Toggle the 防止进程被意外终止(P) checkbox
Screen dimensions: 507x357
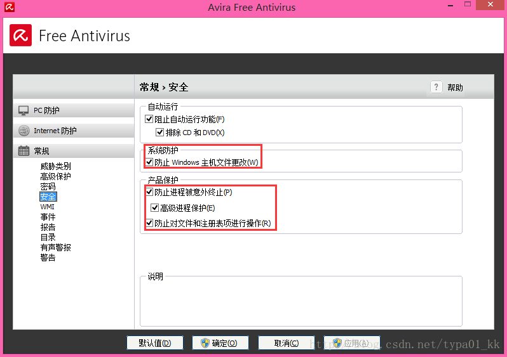pyautogui.click(x=149, y=192)
